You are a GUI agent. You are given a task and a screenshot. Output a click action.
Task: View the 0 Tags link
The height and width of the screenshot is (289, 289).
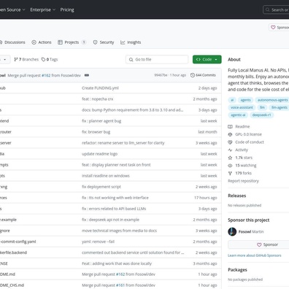click(50, 59)
